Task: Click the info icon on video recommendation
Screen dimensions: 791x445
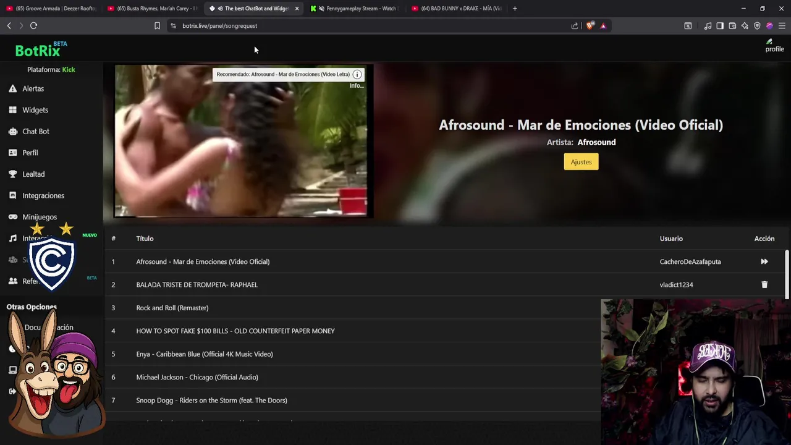Action: point(357,74)
